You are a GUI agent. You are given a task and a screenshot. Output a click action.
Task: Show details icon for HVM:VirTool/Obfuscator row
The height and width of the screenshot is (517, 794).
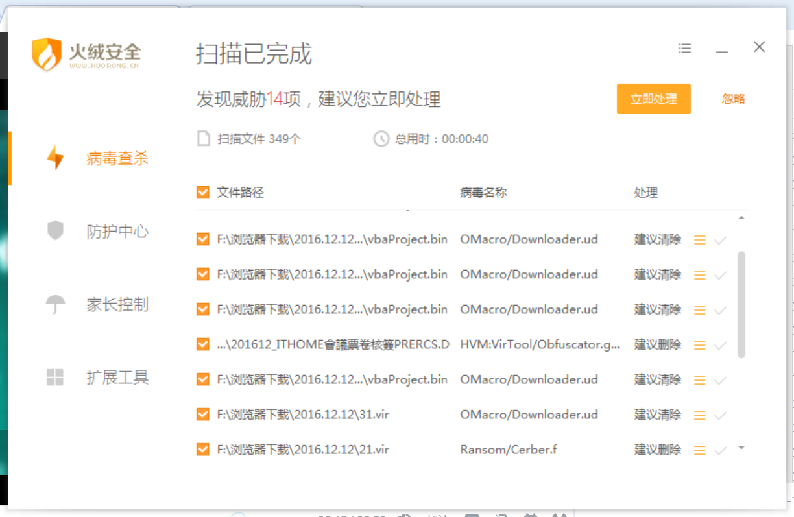699,345
